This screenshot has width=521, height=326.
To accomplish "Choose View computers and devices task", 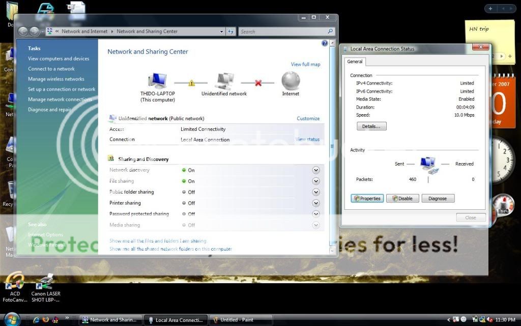I will coord(59,59).
